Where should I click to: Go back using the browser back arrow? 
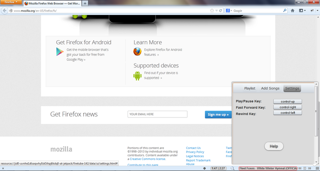pyautogui.click(x=5, y=11)
